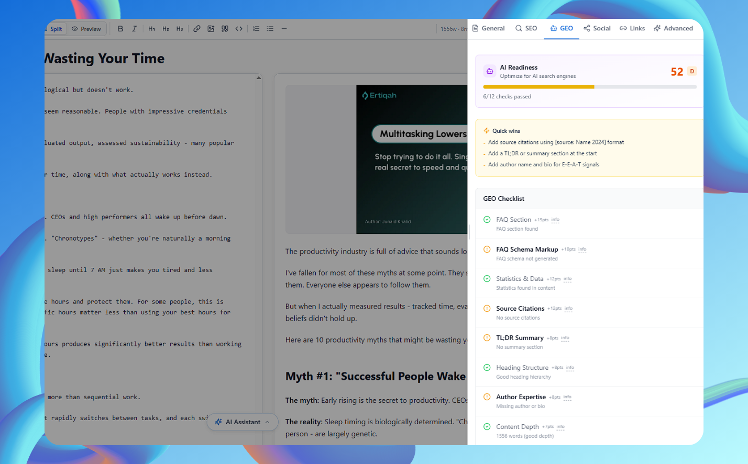
Task: Insert a code block
Action: coord(239,29)
